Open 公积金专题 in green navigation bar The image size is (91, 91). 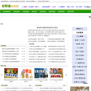pos(70,12)
